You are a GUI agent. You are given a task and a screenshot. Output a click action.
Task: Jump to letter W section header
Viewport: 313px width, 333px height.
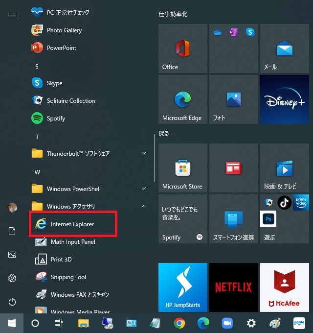pos(37,172)
